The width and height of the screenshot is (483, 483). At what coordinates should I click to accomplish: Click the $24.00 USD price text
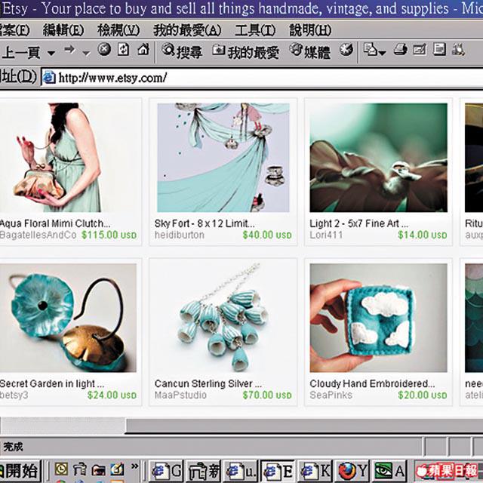pyautogui.click(x=112, y=395)
